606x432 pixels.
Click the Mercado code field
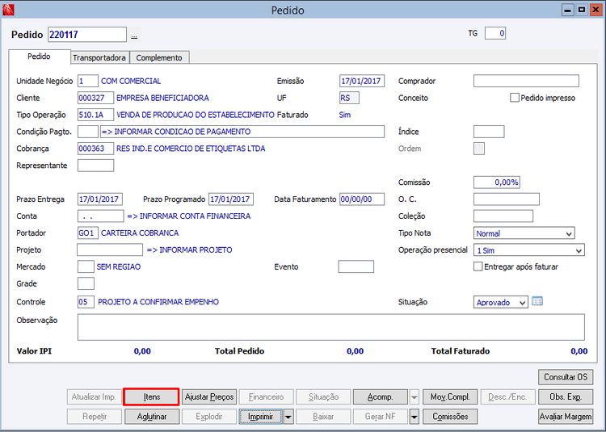pyautogui.click(x=86, y=266)
